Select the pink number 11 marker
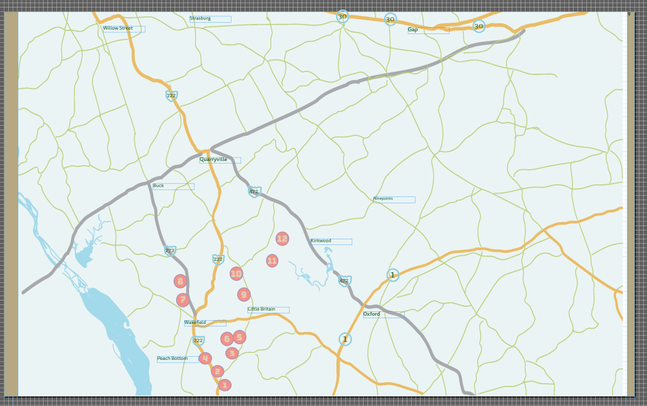647x406 pixels. (272, 260)
